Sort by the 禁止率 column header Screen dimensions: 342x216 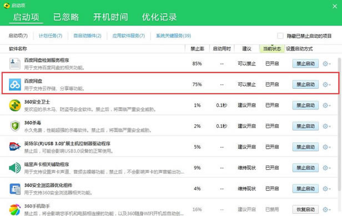[x=198, y=49]
